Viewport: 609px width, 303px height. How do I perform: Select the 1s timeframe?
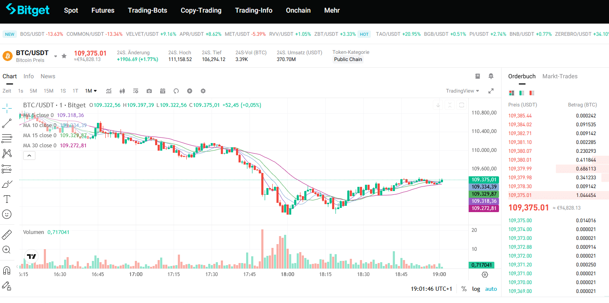(21, 91)
